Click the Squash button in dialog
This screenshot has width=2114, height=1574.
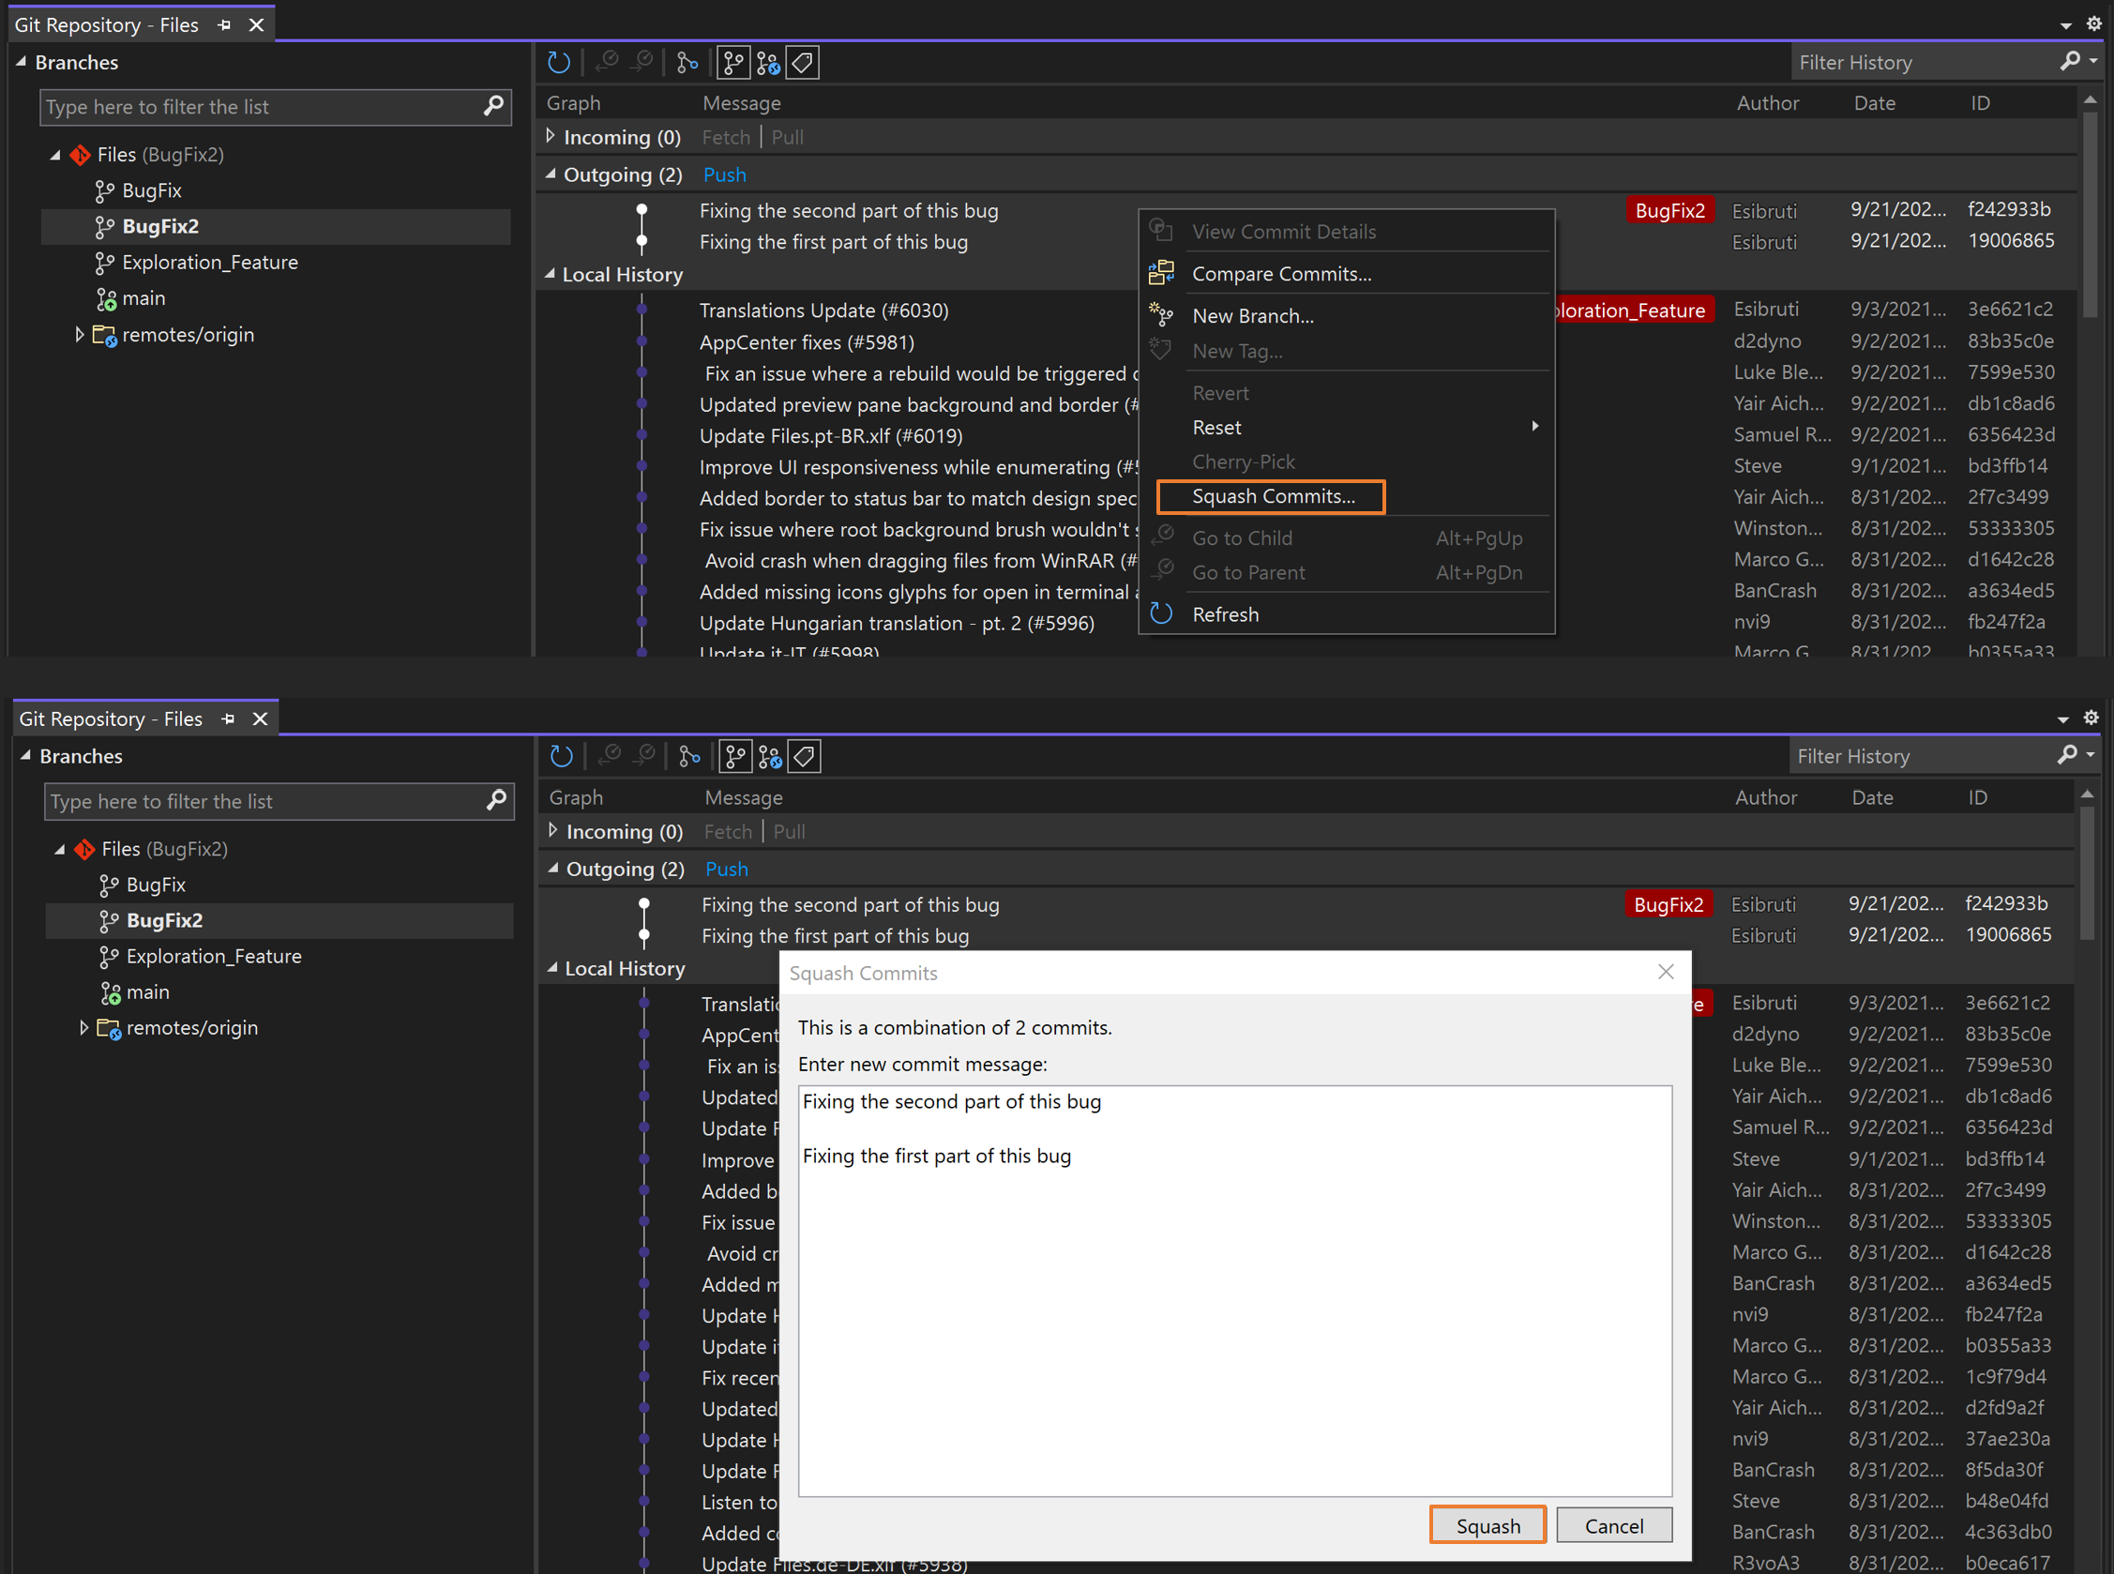point(1485,1524)
